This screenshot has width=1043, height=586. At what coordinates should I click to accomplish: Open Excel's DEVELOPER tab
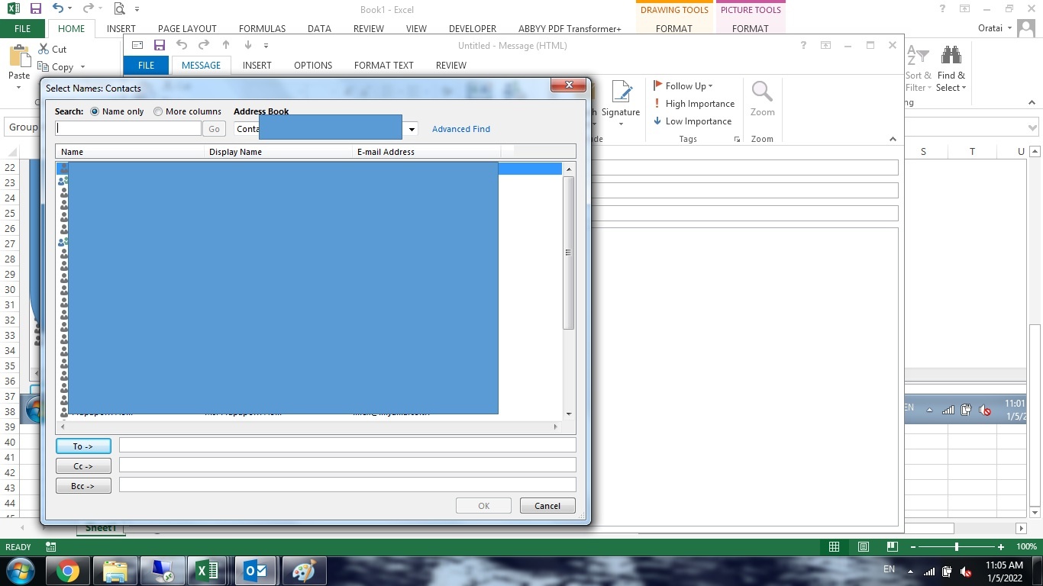click(x=473, y=29)
